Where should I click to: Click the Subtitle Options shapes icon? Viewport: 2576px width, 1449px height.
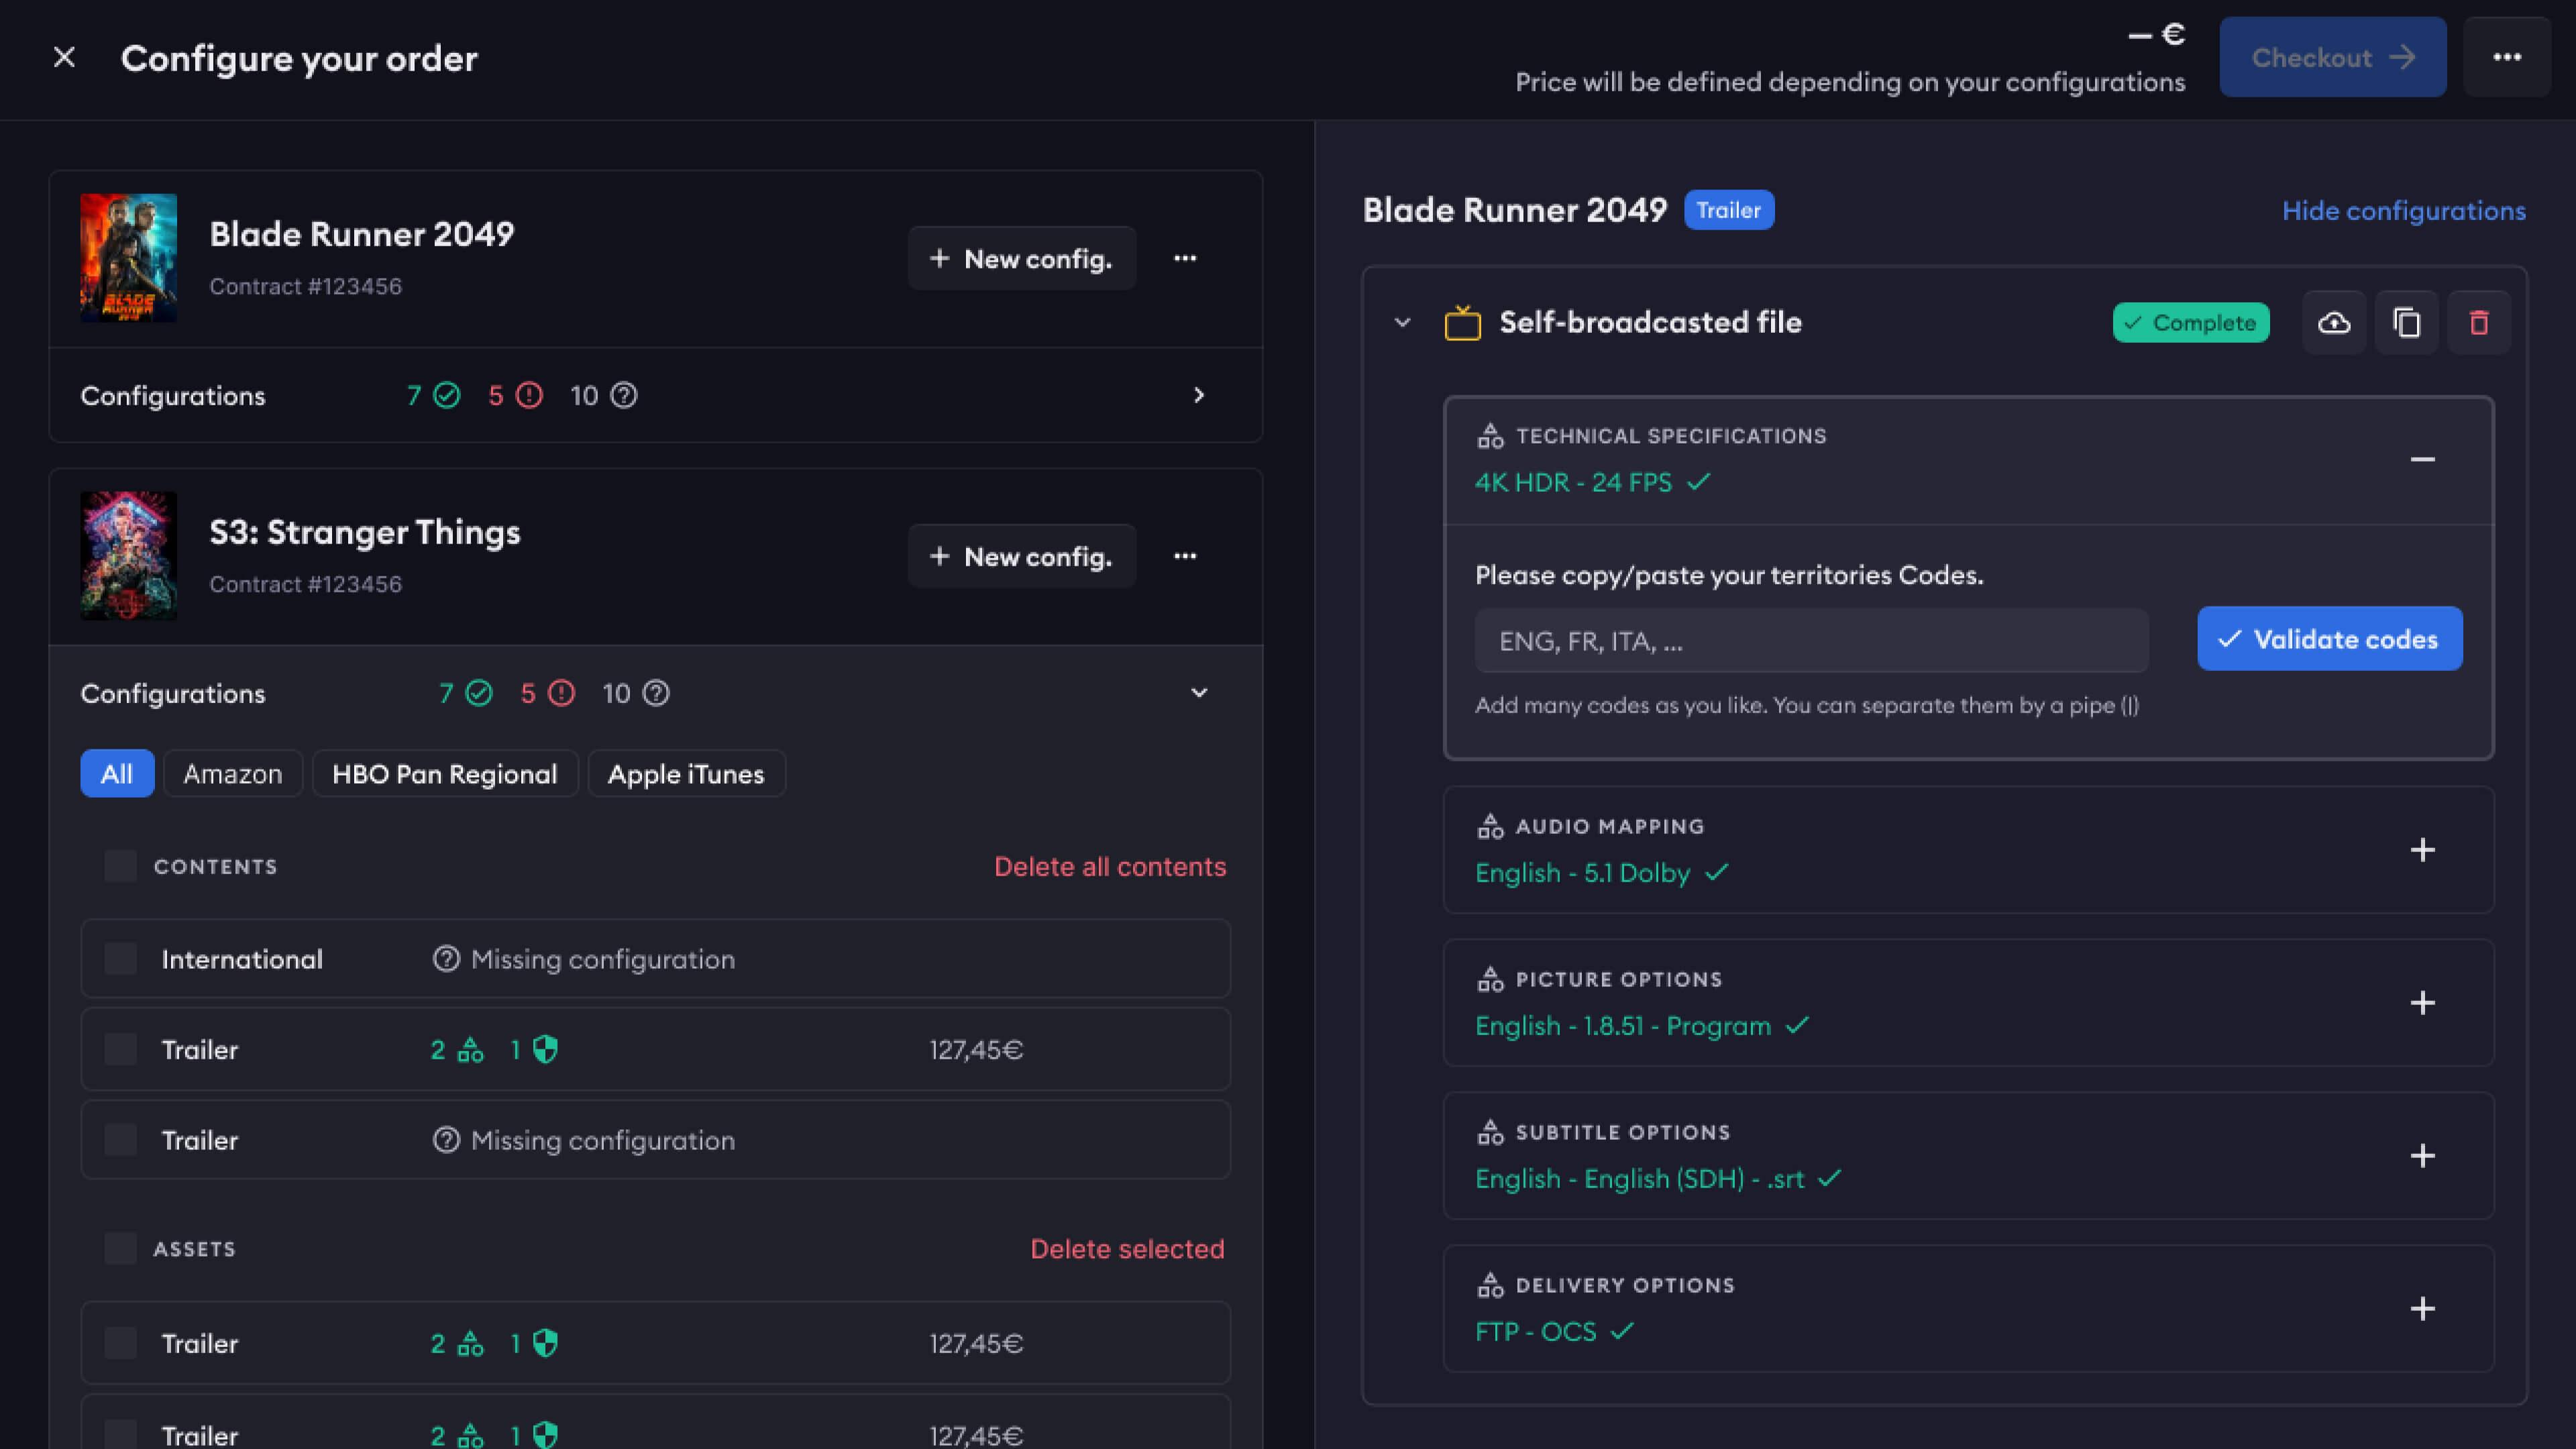tap(1490, 1132)
